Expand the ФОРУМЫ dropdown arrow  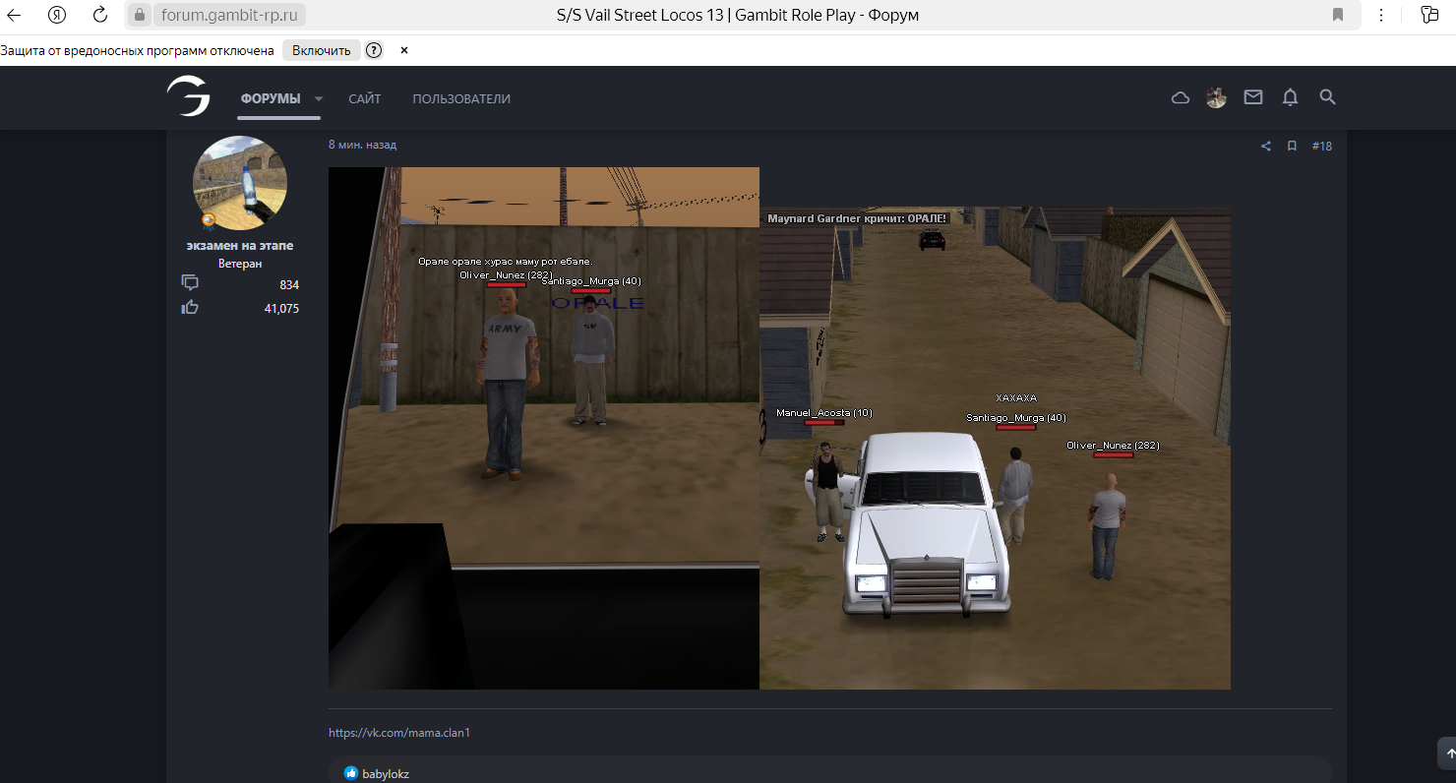pos(319,99)
